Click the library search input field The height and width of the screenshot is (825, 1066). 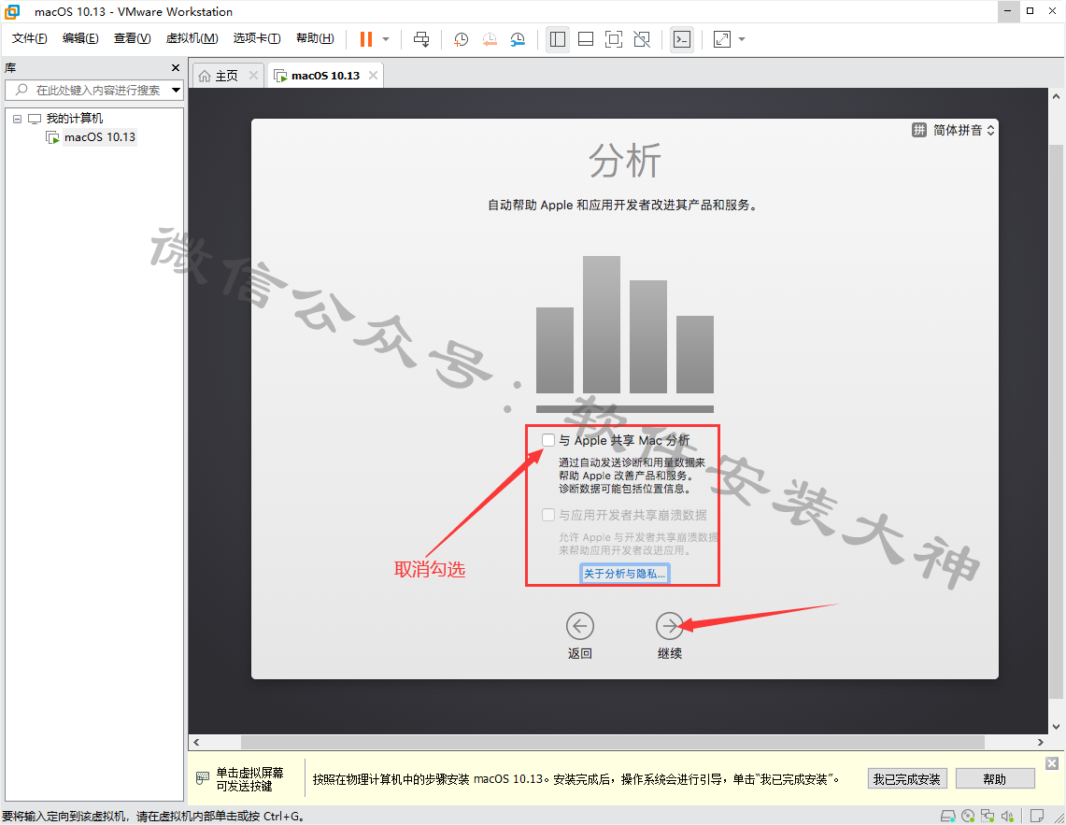point(93,90)
